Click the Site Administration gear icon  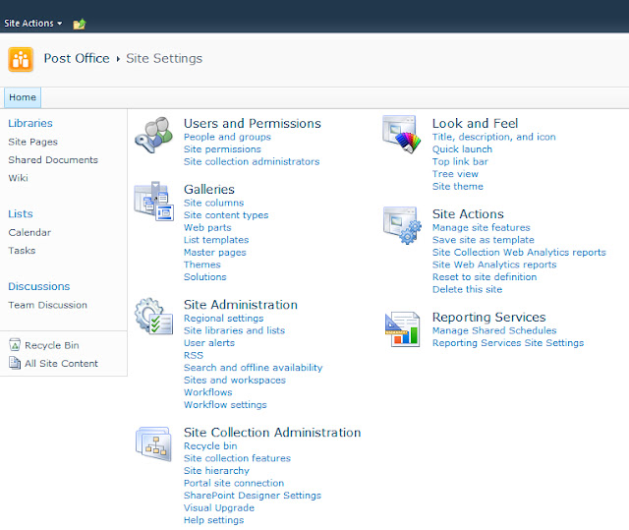tap(152, 315)
